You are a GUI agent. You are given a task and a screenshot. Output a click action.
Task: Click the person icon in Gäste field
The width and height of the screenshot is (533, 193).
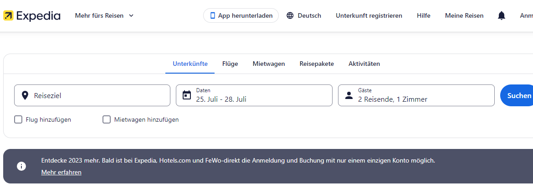(x=349, y=95)
